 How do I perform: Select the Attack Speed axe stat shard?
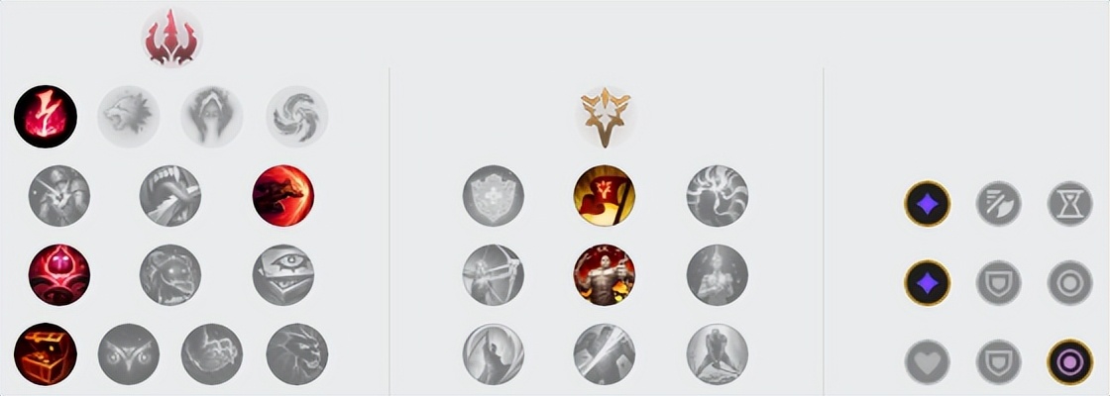tap(999, 204)
